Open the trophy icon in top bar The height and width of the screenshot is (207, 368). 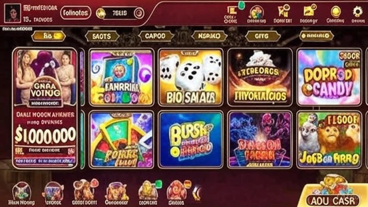[x=284, y=12]
